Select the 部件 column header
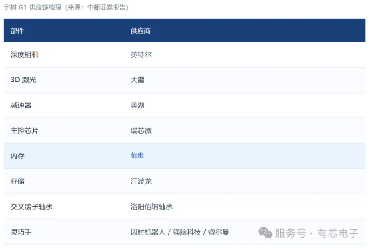This screenshot has height=248, width=371. click(17, 31)
